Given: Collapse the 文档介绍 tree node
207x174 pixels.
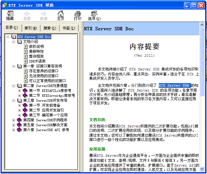Looking at the screenshot, I should (14, 42).
